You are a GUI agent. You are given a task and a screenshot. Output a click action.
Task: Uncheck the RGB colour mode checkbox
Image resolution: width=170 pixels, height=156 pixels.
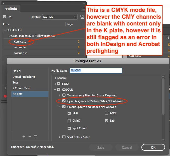(69, 113)
